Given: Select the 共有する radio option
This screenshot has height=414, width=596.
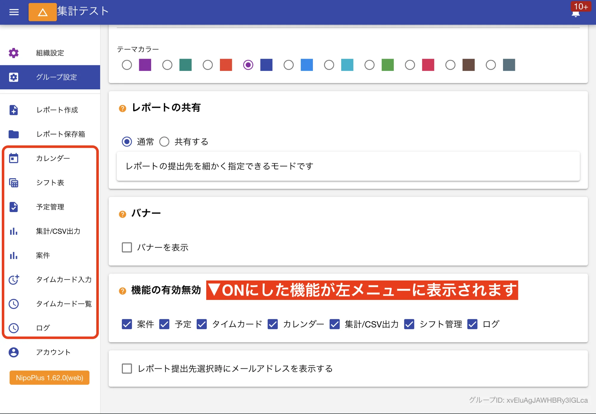Looking at the screenshot, I should pyautogui.click(x=164, y=142).
